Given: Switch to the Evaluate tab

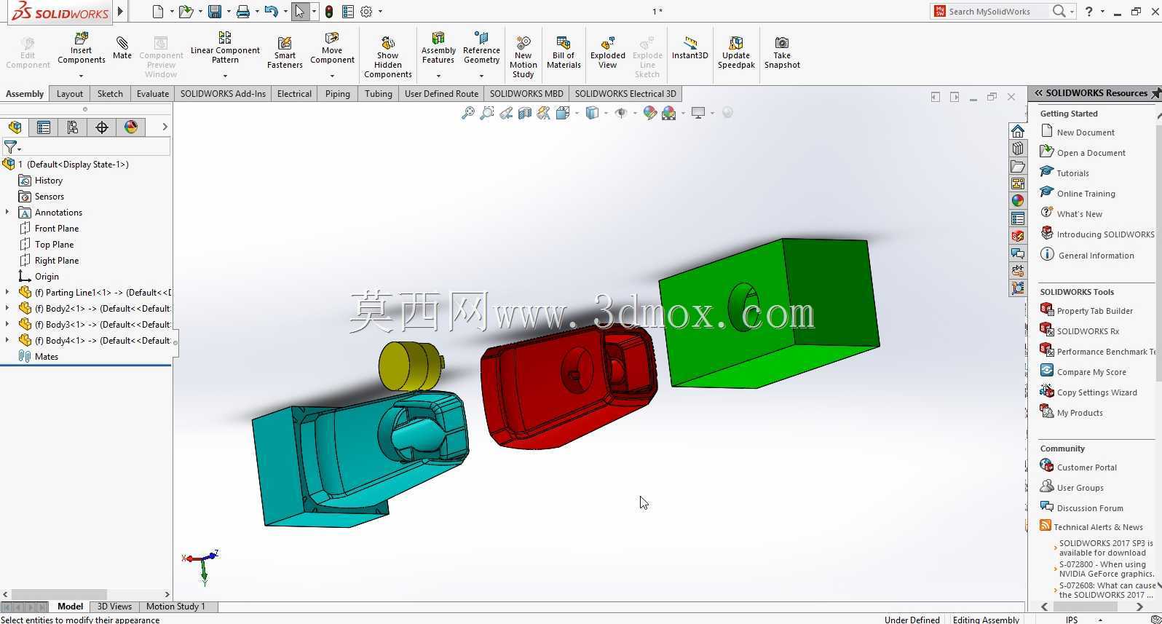Looking at the screenshot, I should click(x=153, y=94).
